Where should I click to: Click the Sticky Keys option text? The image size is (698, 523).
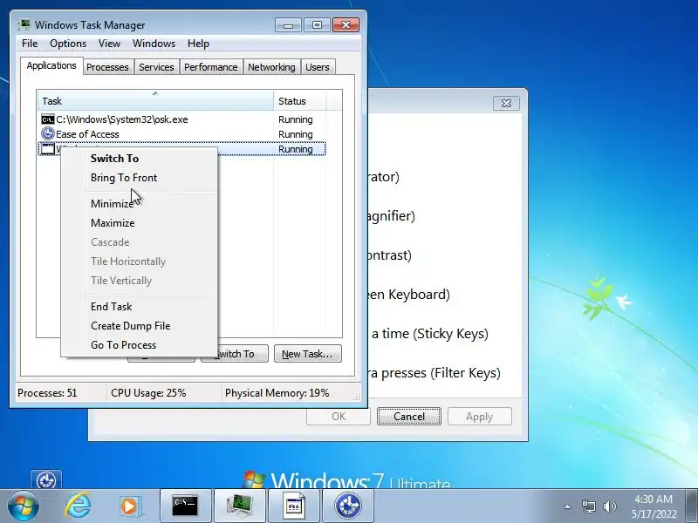(x=430, y=334)
